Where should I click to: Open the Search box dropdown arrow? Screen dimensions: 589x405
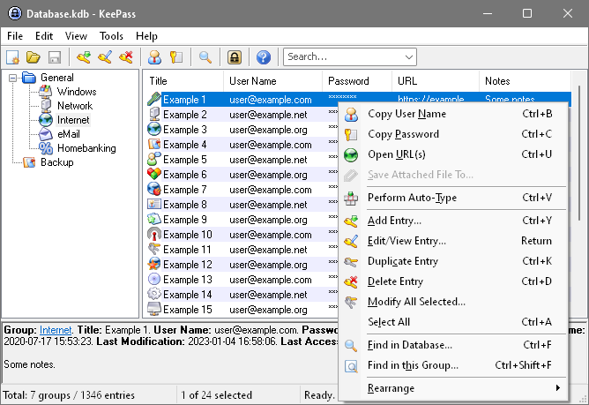pyautogui.click(x=408, y=57)
